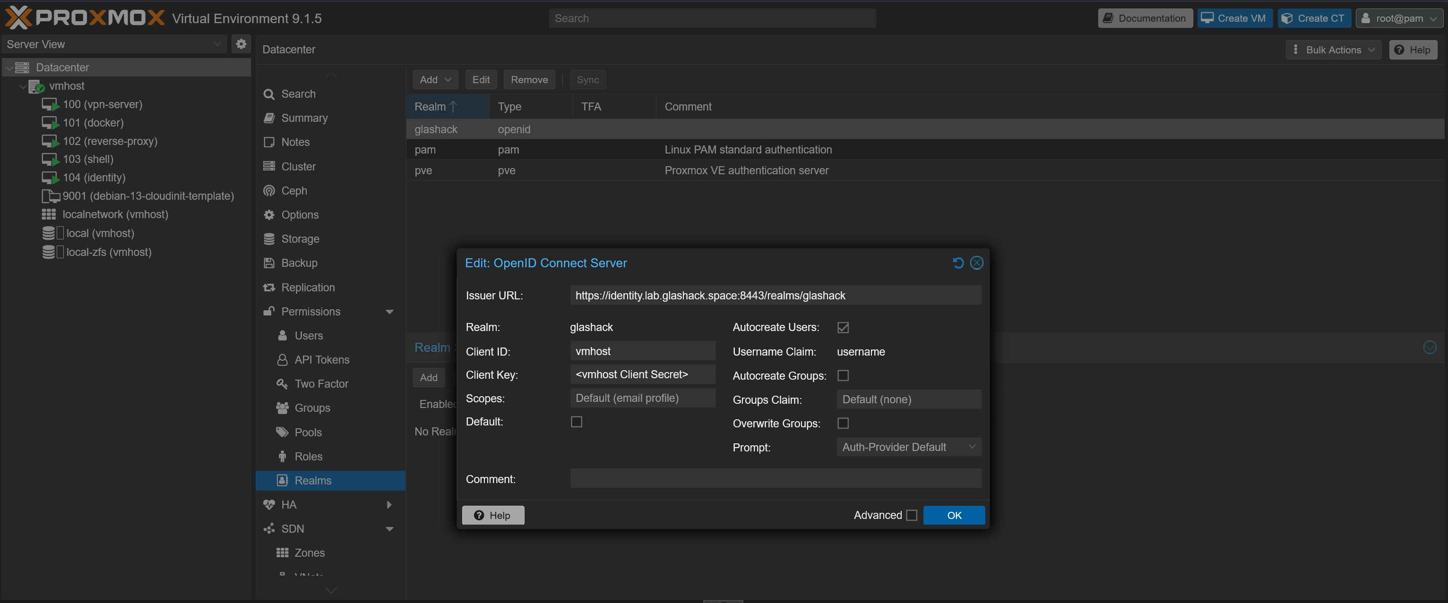Open the Replication section

point(308,287)
